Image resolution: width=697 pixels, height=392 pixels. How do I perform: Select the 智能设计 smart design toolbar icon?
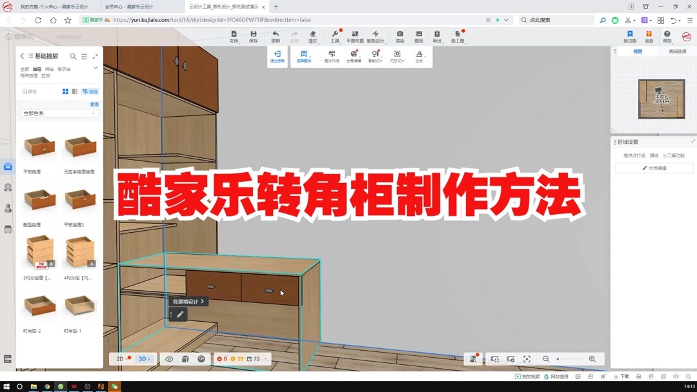click(x=376, y=35)
